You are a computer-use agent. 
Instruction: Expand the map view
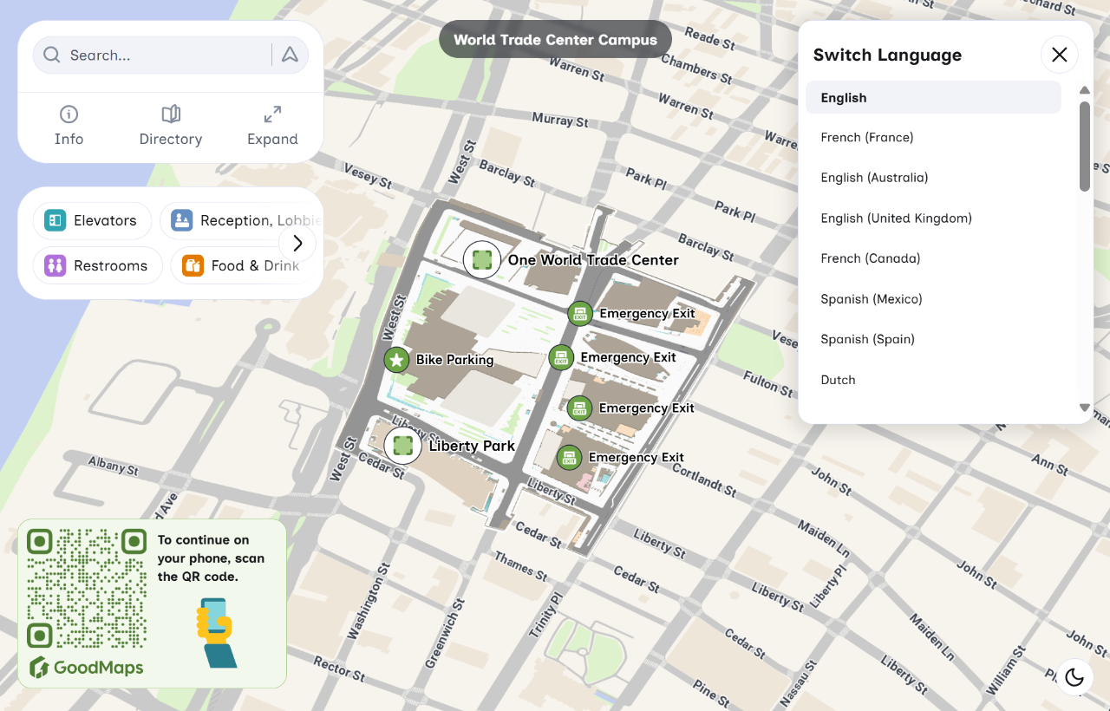point(272,126)
